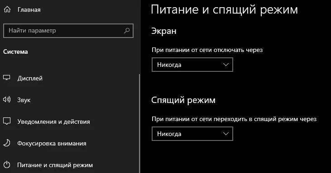Open the screen turn-off timeout dropdown

pyautogui.click(x=192, y=65)
